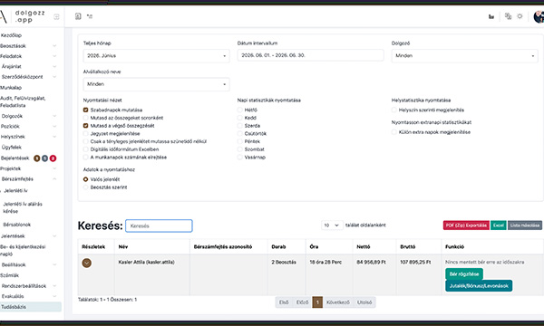The image size is (544, 326).
Task: Expand the Beosztások sidebar section
Action: pyautogui.click(x=54, y=45)
